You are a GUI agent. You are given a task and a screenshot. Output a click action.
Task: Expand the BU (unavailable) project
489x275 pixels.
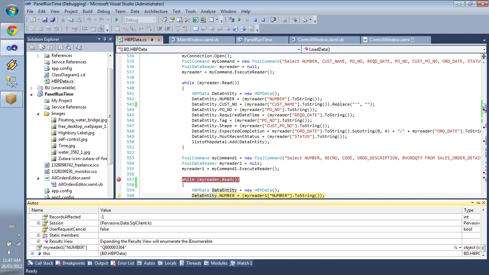pos(32,88)
